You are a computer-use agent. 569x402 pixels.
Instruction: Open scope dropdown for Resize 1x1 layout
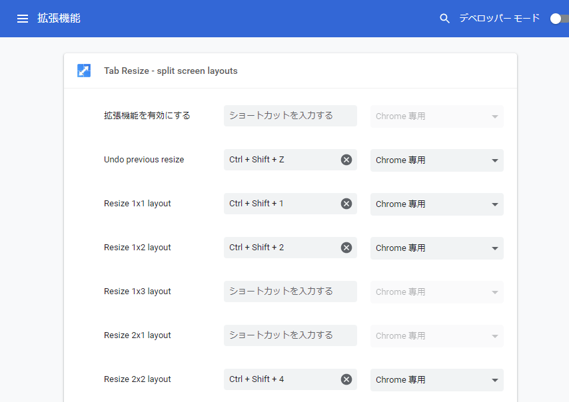[x=437, y=204]
